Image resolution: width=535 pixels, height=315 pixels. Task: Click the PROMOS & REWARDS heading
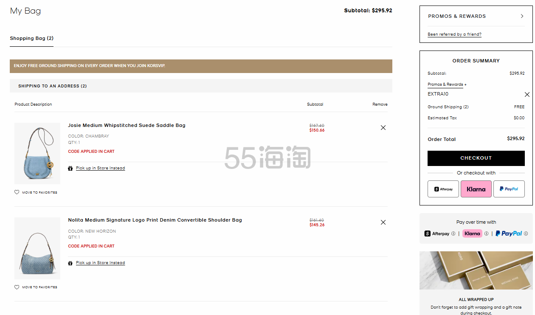point(457,16)
